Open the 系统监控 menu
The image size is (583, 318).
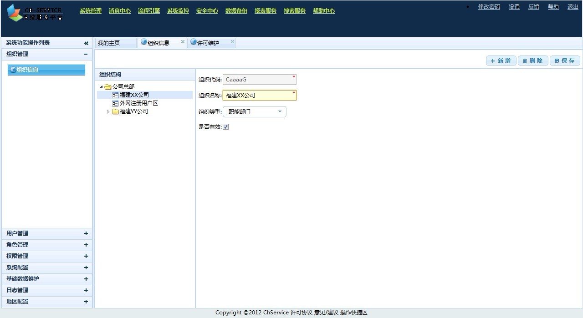178,11
